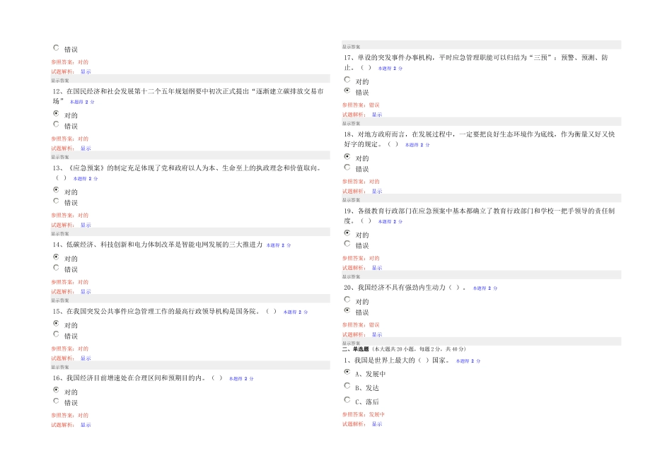Show 试题解析 for question 20
Image resolution: width=672 pixels, height=475 pixels.
click(x=377, y=334)
